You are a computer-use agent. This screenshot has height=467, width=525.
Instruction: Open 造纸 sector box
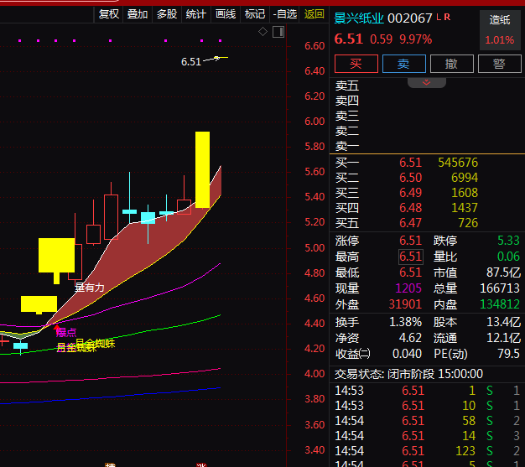point(500,30)
